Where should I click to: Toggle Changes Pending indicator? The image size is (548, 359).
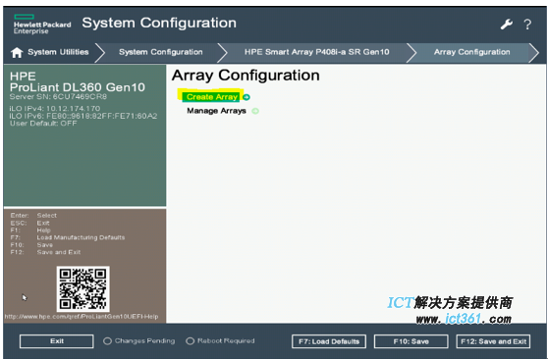(x=108, y=340)
